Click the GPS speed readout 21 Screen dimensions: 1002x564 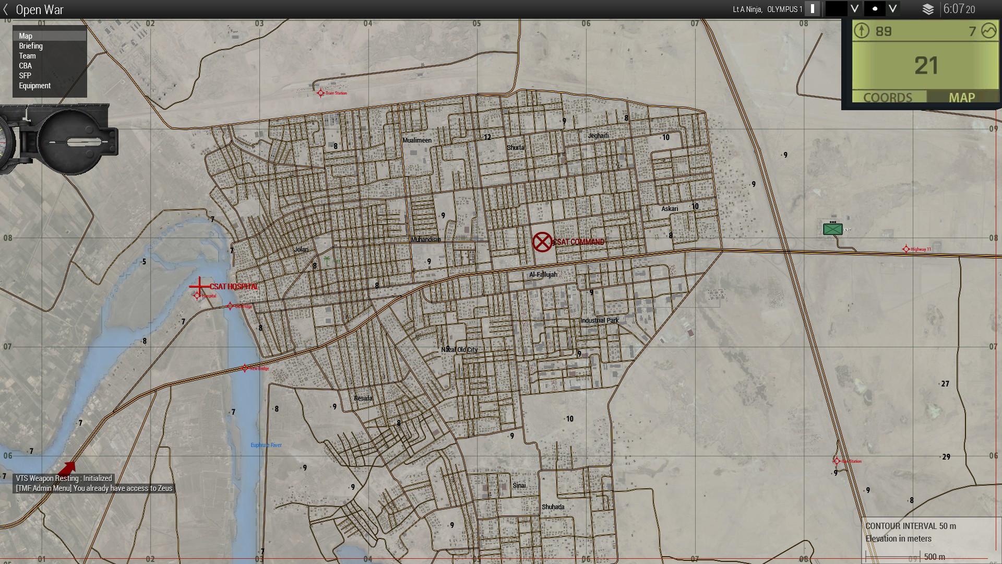click(x=926, y=66)
